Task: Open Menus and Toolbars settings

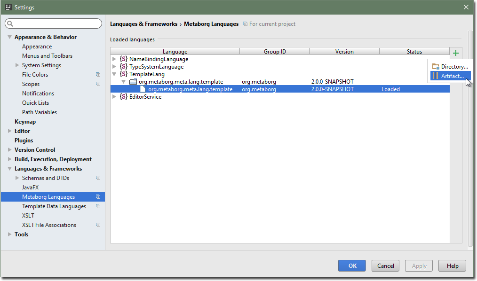Action: coord(47,56)
